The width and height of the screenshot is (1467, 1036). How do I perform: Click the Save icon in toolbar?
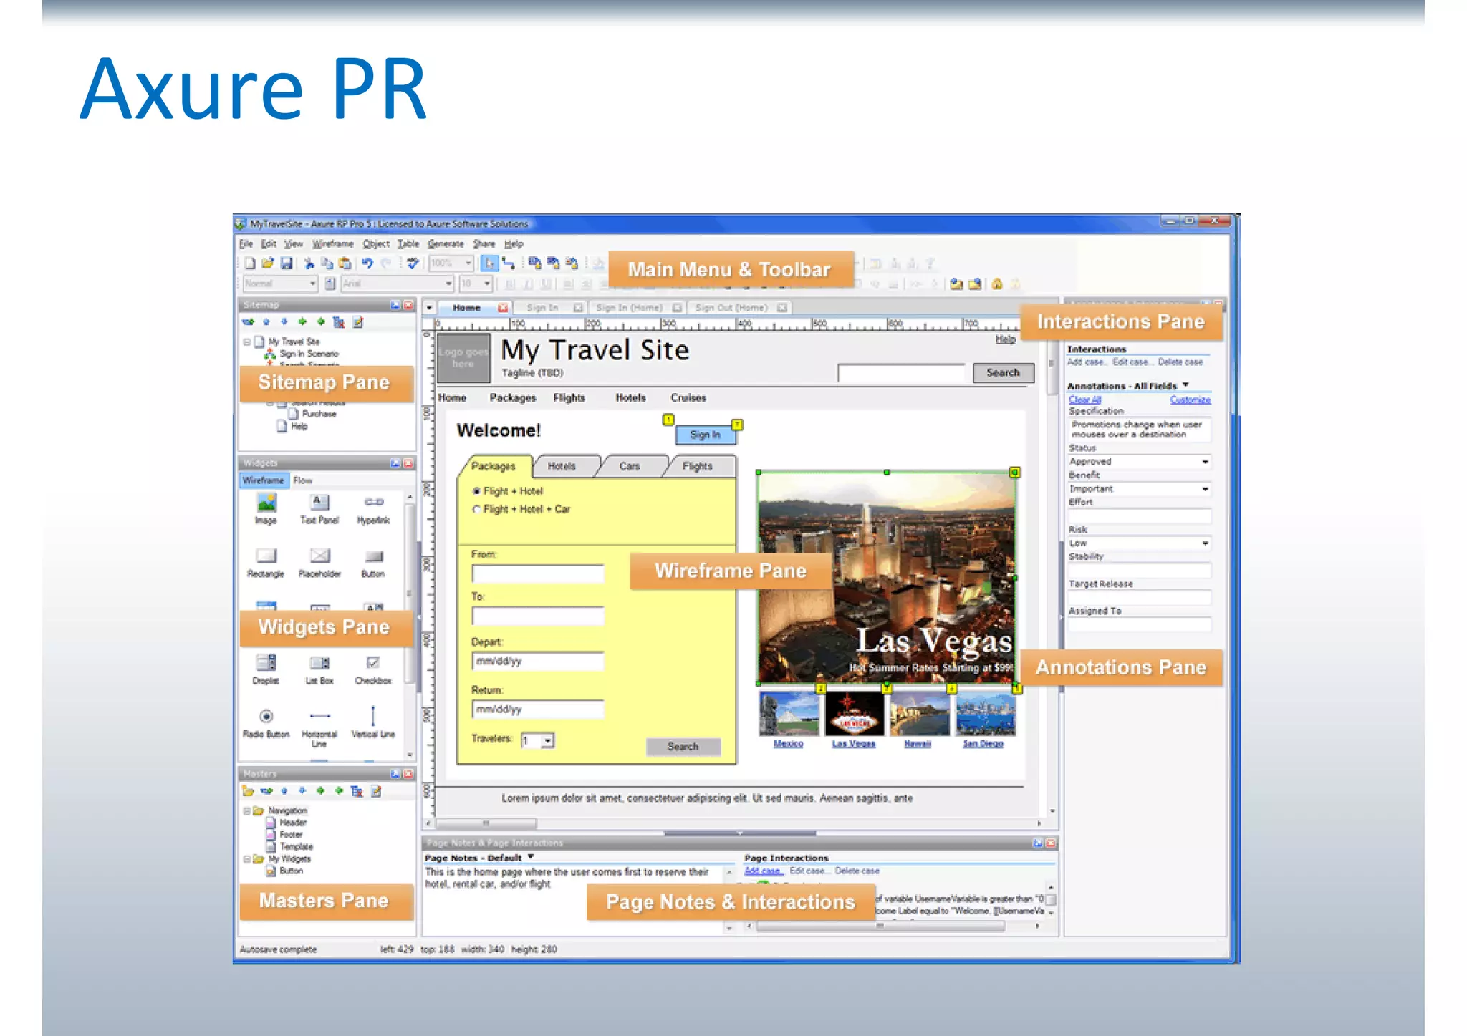point(286,263)
